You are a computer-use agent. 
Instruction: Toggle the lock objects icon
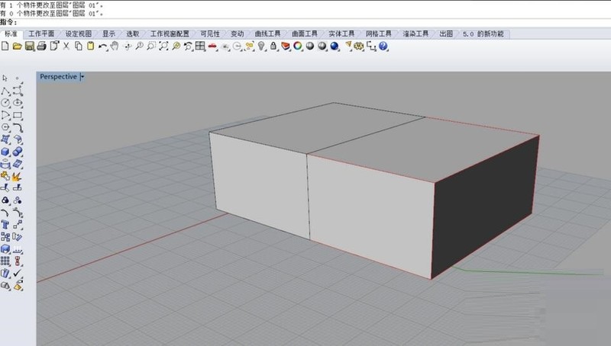[x=273, y=46]
